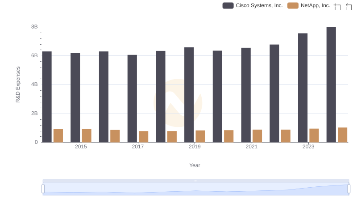
Task: Click the Cisco bar for 2019
Action: point(189,95)
